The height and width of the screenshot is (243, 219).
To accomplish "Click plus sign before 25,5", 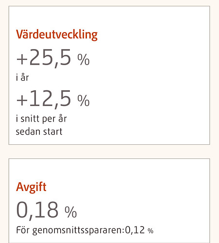I will [x=22, y=59].
